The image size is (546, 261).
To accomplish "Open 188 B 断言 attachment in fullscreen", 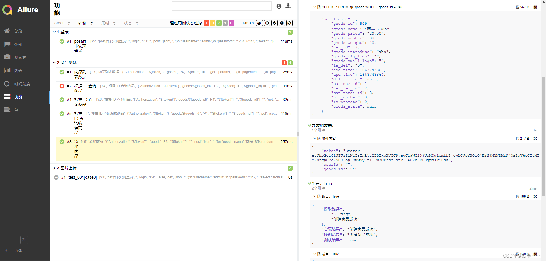I will pyautogui.click(x=535, y=196).
